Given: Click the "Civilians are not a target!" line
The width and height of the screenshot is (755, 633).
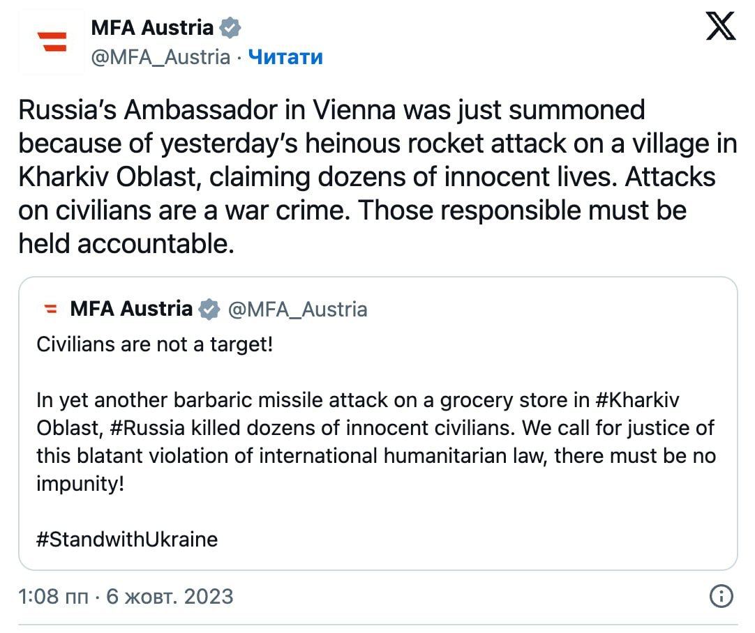Looking at the screenshot, I should (154, 344).
